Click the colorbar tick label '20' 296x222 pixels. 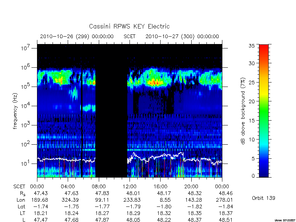252,101
